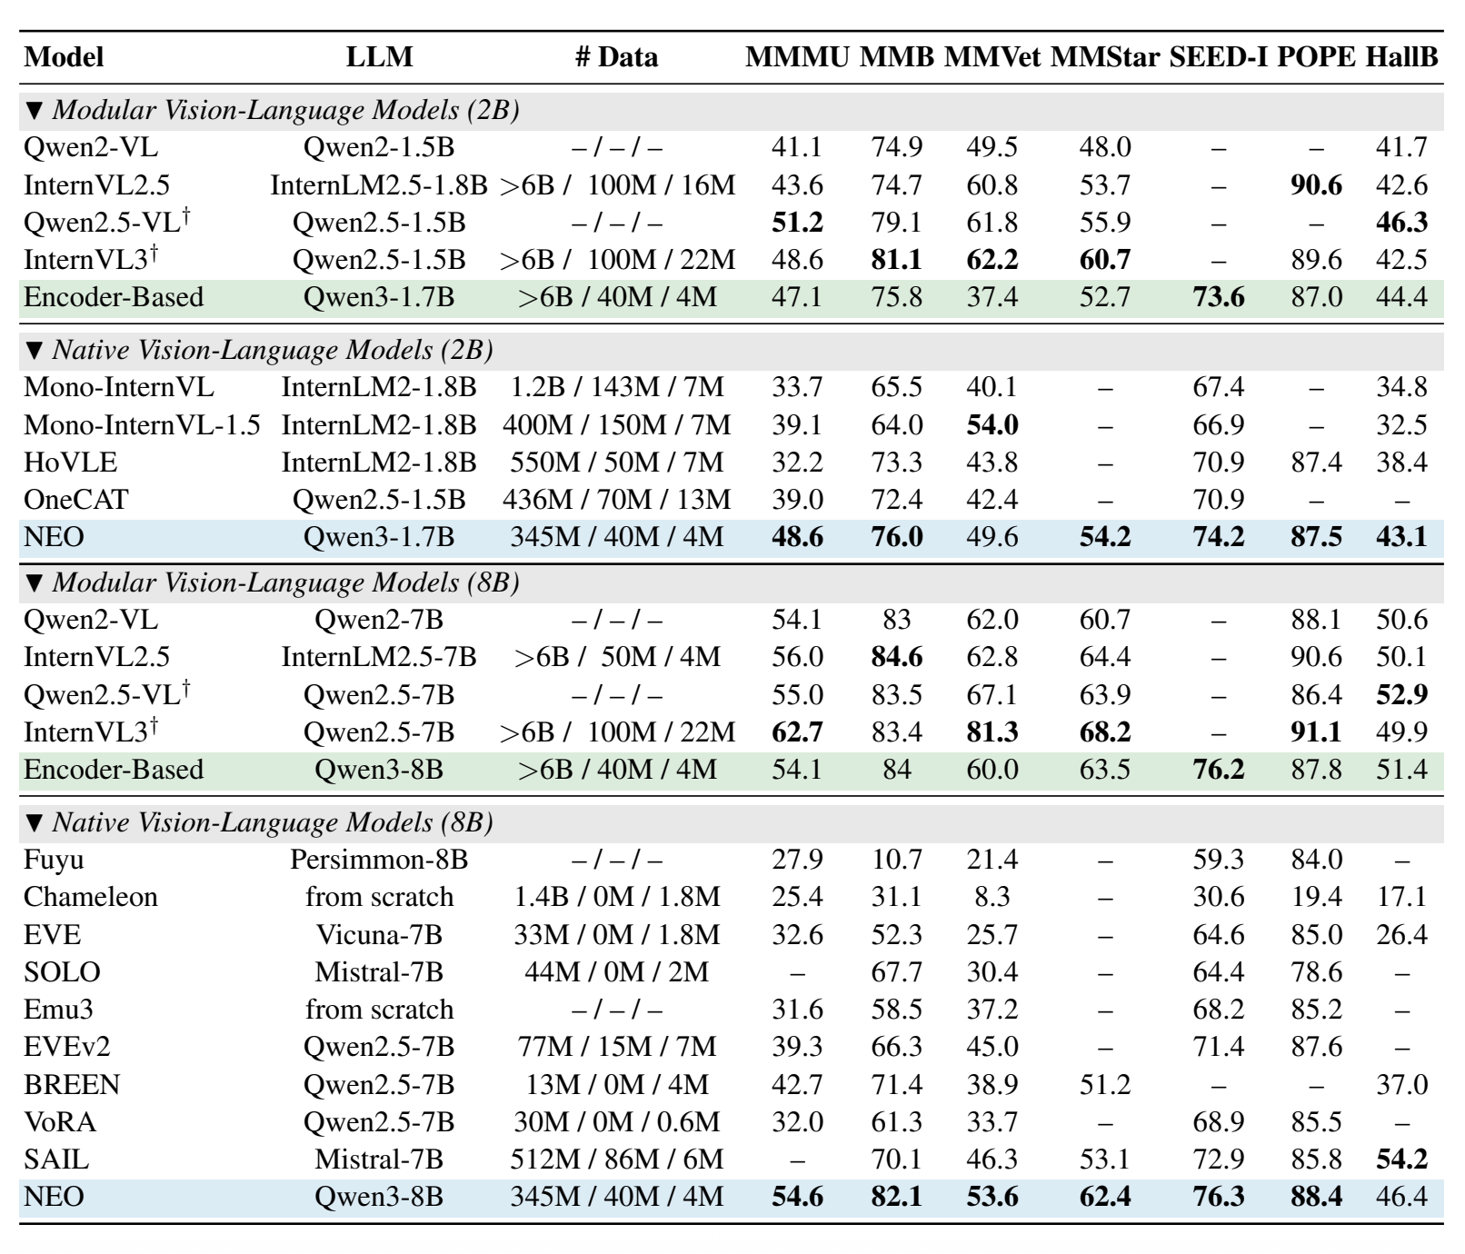1465x1254 pixels.
Task: Click the POPE column header
Action: pos(1316,57)
